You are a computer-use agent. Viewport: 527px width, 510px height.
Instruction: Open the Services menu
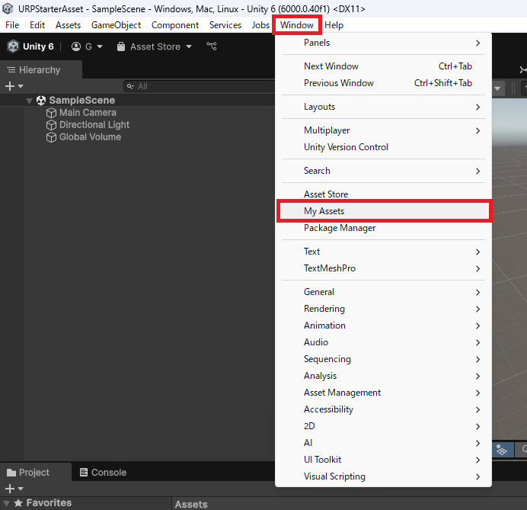point(225,25)
